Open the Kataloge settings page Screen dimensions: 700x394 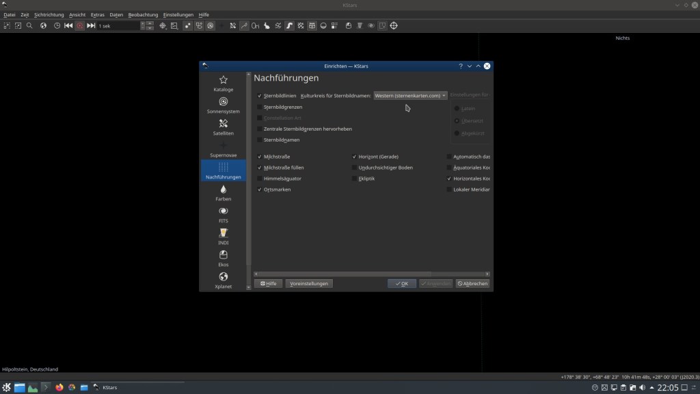[x=223, y=83]
